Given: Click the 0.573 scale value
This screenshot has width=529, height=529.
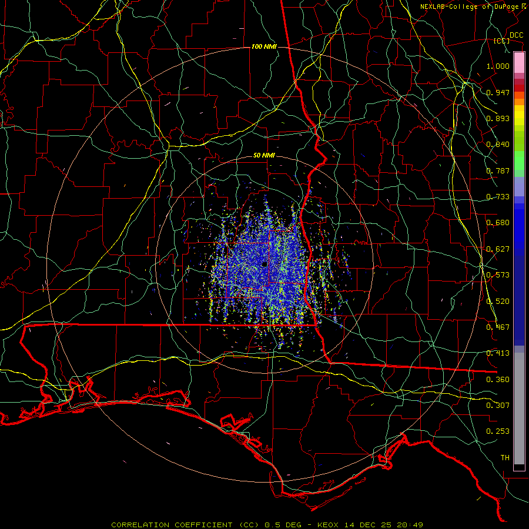Looking at the screenshot, I should (498, 275).
